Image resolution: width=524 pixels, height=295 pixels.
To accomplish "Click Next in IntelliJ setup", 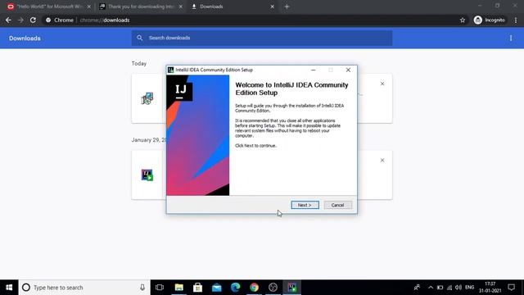I will (305, 205).
